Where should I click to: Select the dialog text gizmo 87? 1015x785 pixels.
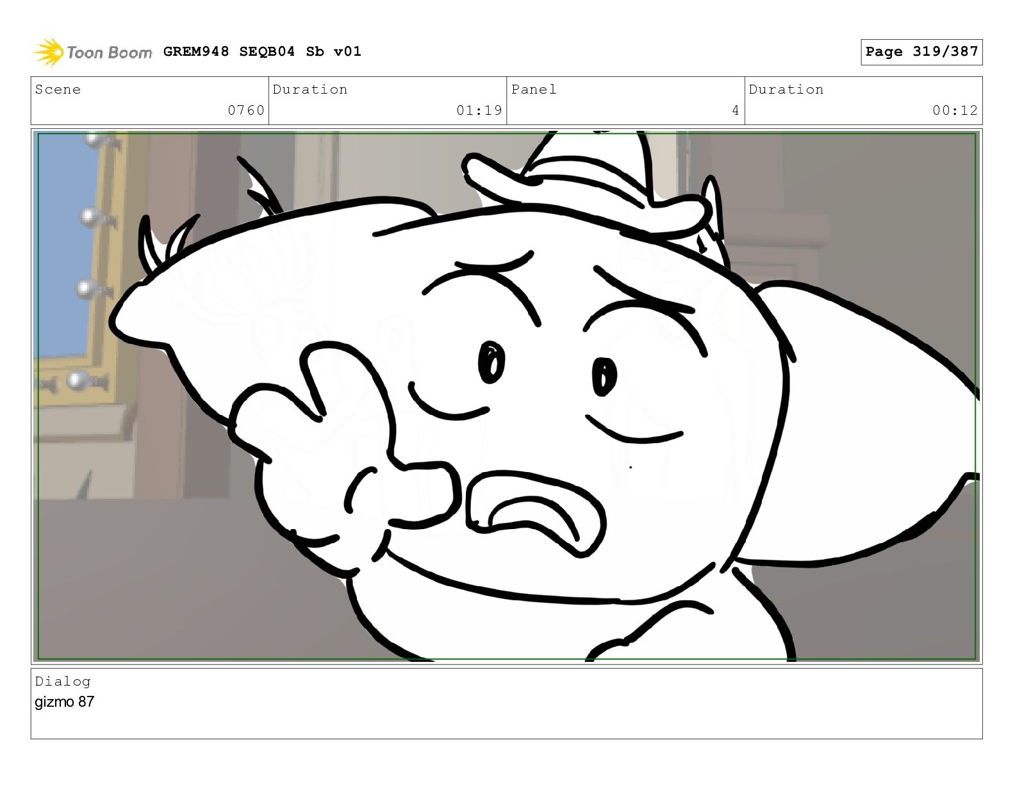pyautogui.click(x=65, y=702)
